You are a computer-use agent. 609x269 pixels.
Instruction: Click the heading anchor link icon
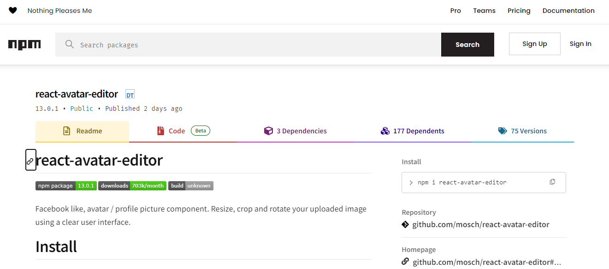tap(30, 160)
